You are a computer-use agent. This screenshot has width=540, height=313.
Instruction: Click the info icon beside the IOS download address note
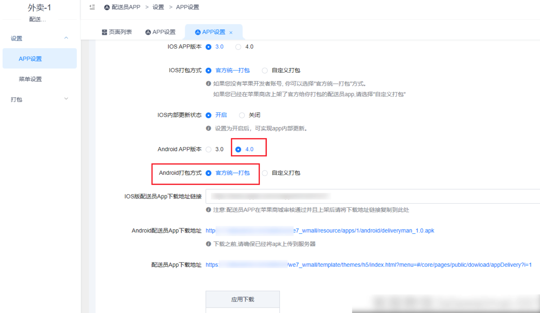point(208,210)
